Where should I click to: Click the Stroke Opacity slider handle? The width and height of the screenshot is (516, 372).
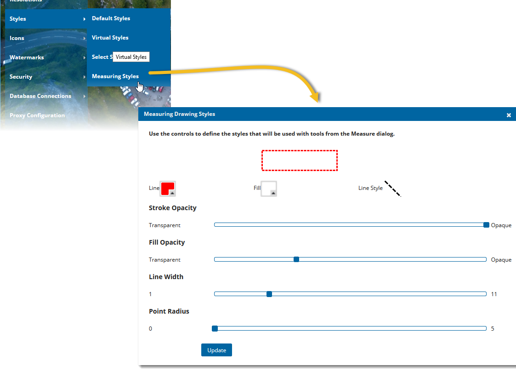(485, 225)
